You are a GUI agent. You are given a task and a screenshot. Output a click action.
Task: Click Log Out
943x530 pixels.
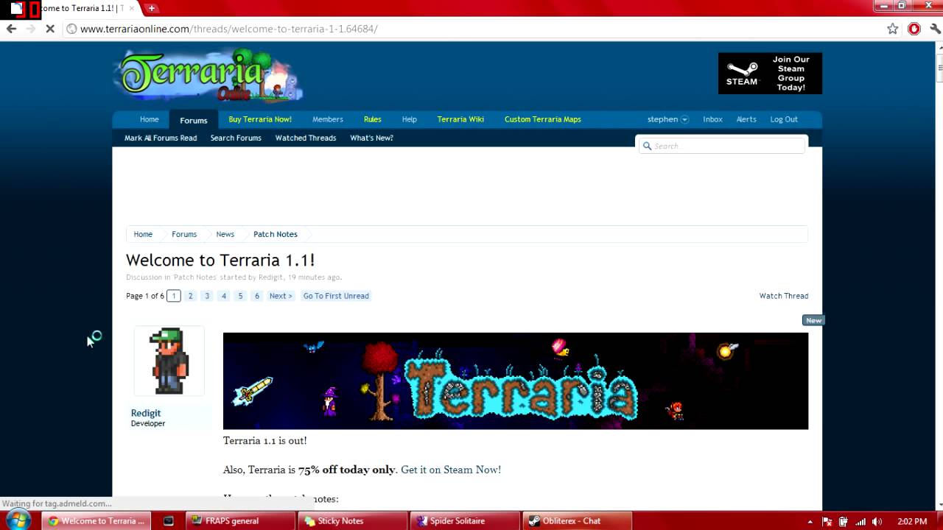click(x=784, y=119)
